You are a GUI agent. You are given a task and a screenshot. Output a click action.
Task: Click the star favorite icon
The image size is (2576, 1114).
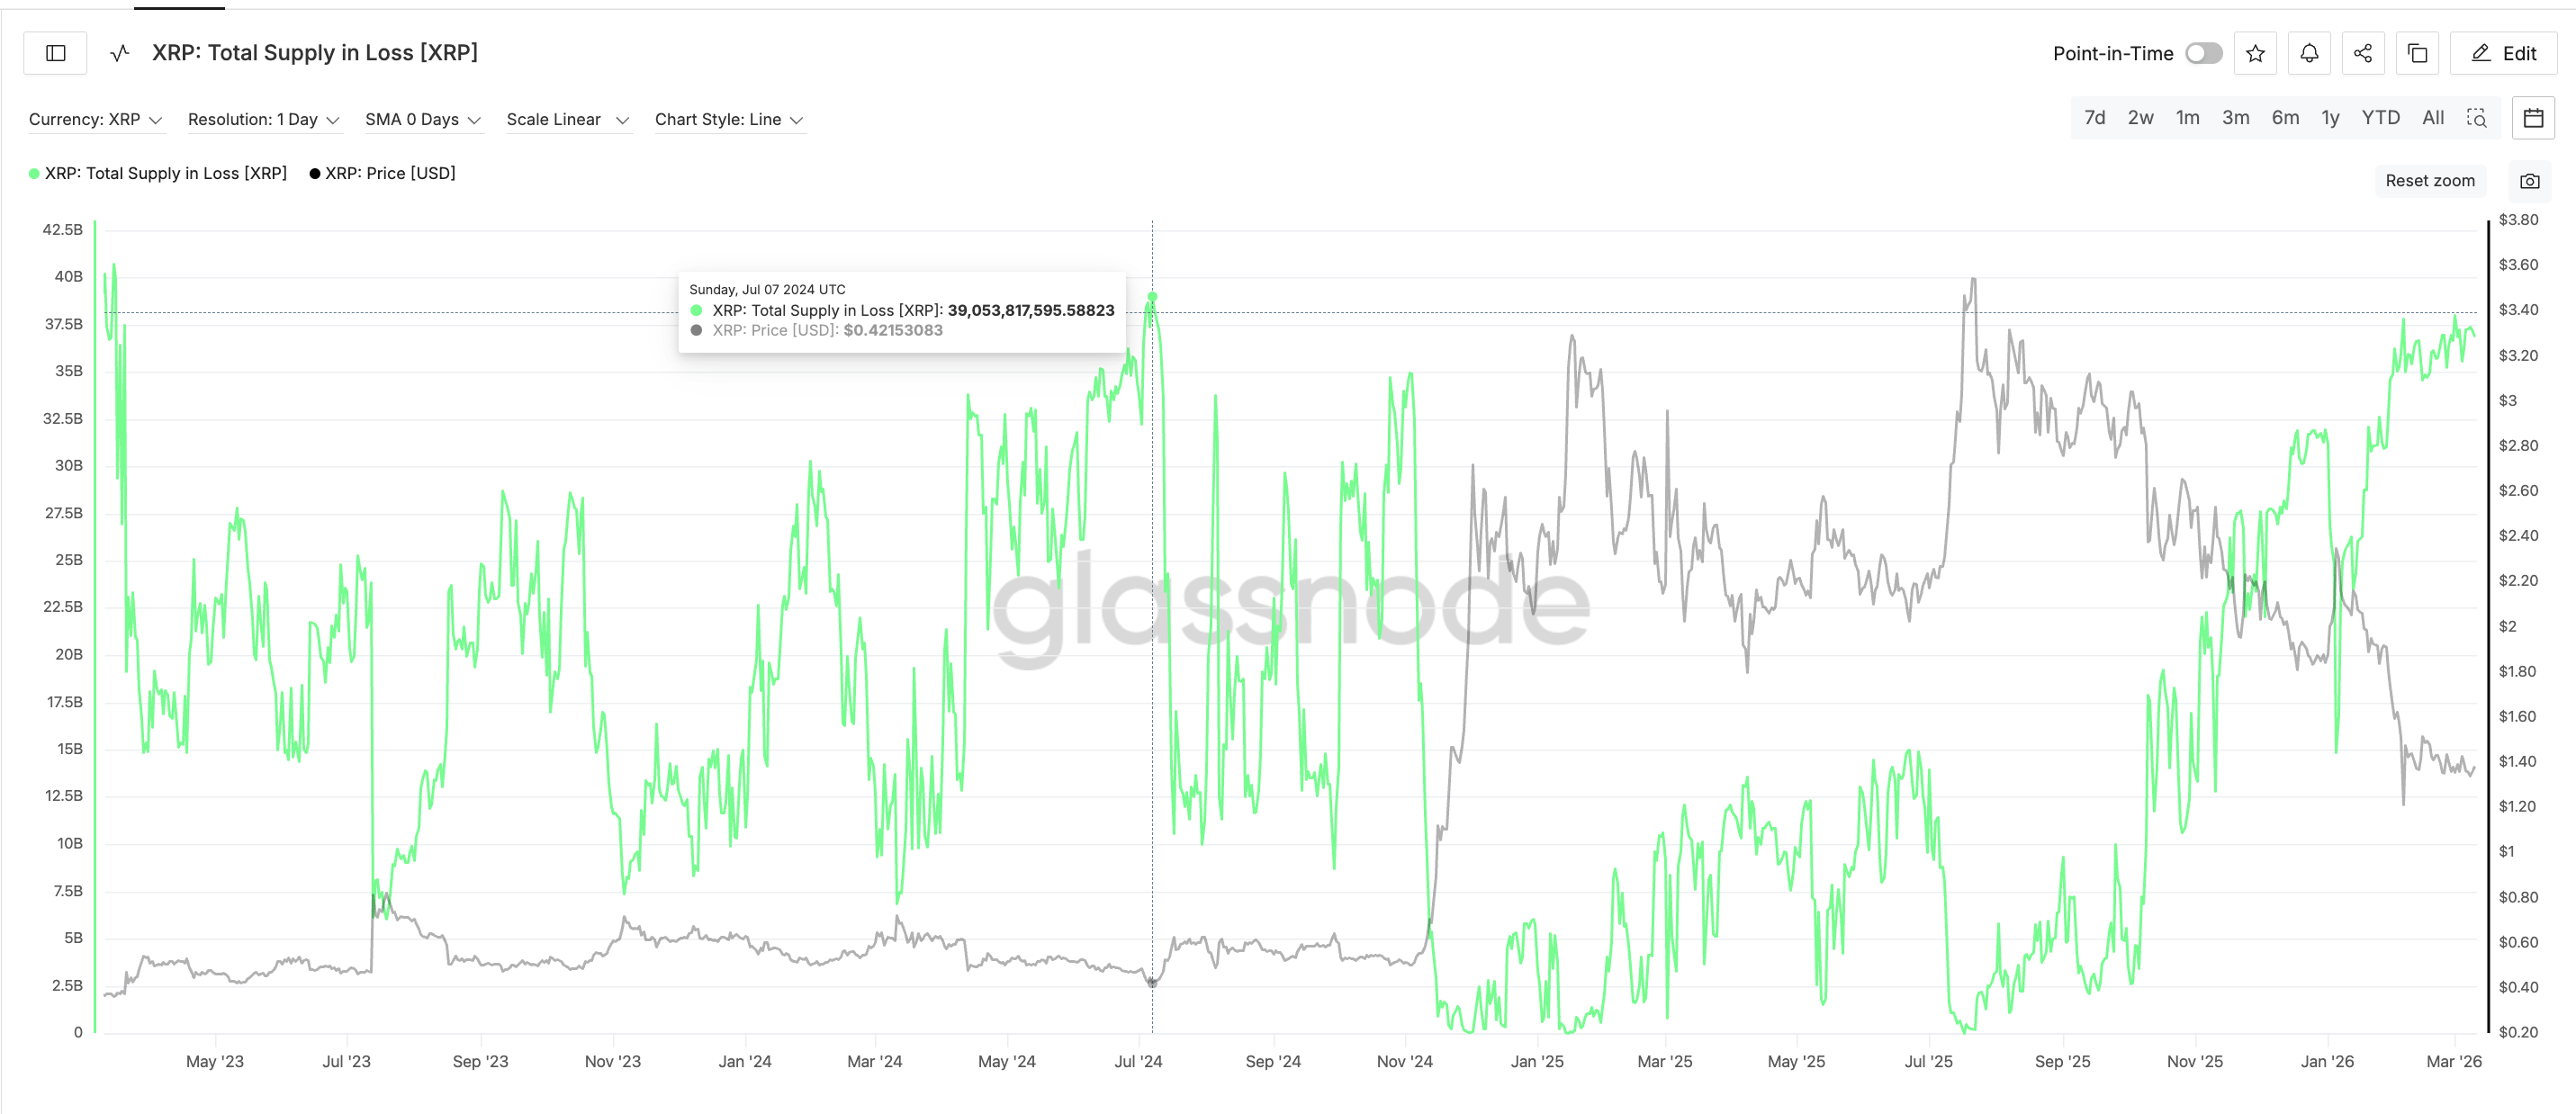(x=2255, y=53)
